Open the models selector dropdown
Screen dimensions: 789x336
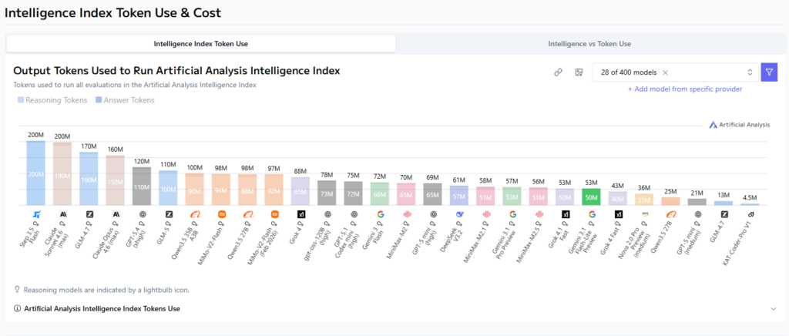(x=750, y=72)
